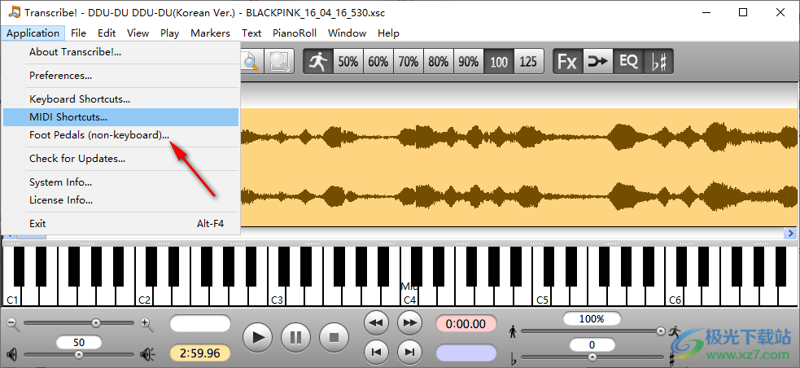Click the speed field showing 100%
Screen dimensions: 800x368
[x=592, y=319]
